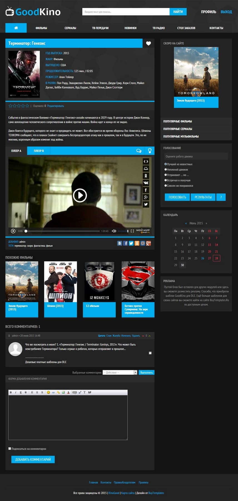Click the 'Найти' search button
The width and height of the screenshot is (238, 501).
178,12
